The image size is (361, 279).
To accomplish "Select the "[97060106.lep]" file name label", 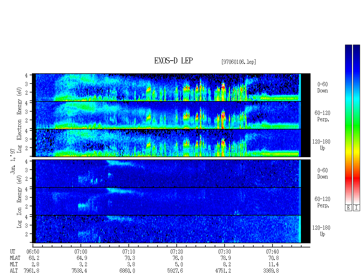I will (x=239, y=62).
